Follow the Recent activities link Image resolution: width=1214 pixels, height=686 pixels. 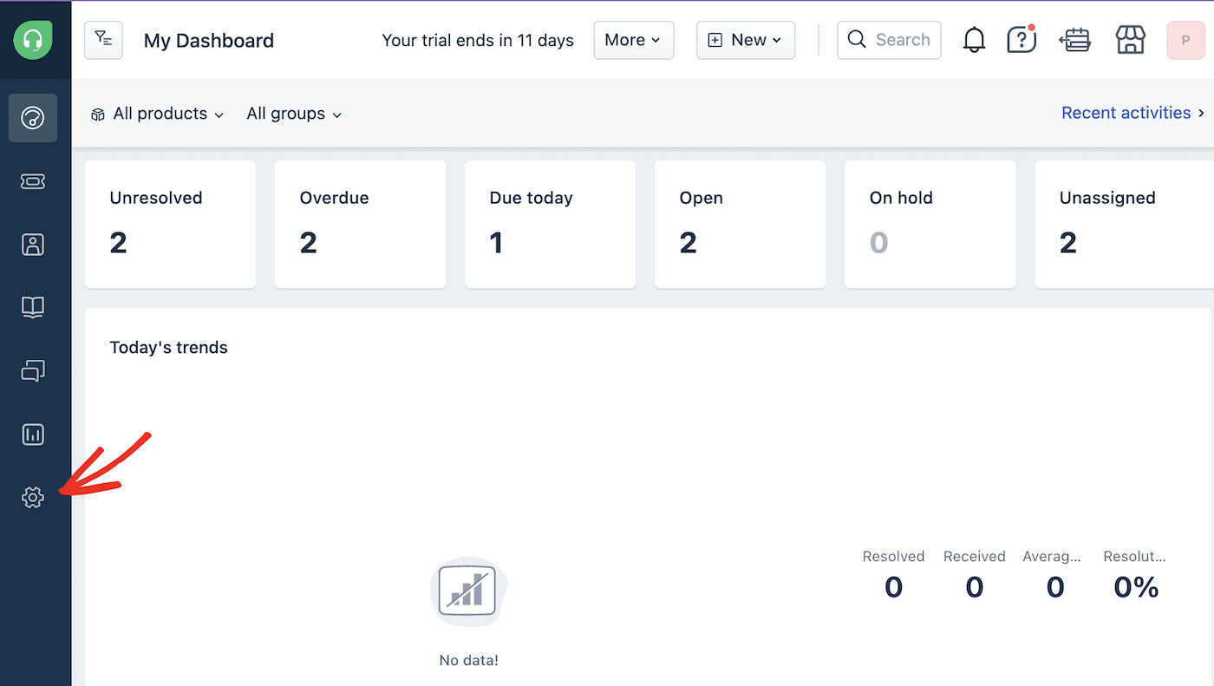pyautogui.click(x=1126, y=113)
